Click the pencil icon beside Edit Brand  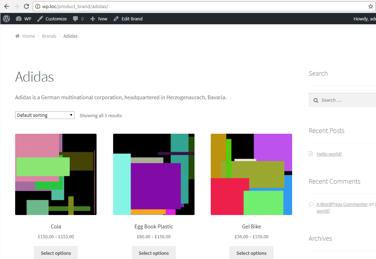[116, 19]
